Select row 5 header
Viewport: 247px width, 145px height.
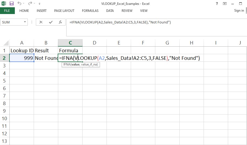click(x=4, y=81)
